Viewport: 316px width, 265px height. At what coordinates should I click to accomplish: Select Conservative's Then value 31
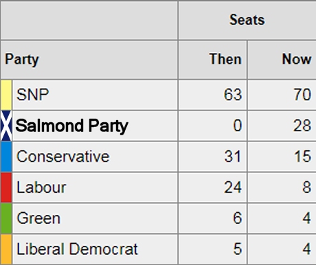tap(233, 157)
